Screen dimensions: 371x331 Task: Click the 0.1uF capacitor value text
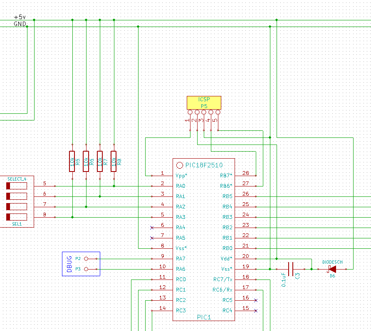(284, 280)
